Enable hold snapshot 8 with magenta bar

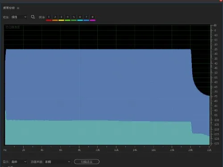[92, 17]
